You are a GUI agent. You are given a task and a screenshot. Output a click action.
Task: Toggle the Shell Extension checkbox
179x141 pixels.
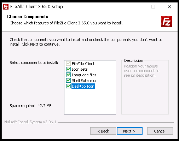(x=68, y=81)
